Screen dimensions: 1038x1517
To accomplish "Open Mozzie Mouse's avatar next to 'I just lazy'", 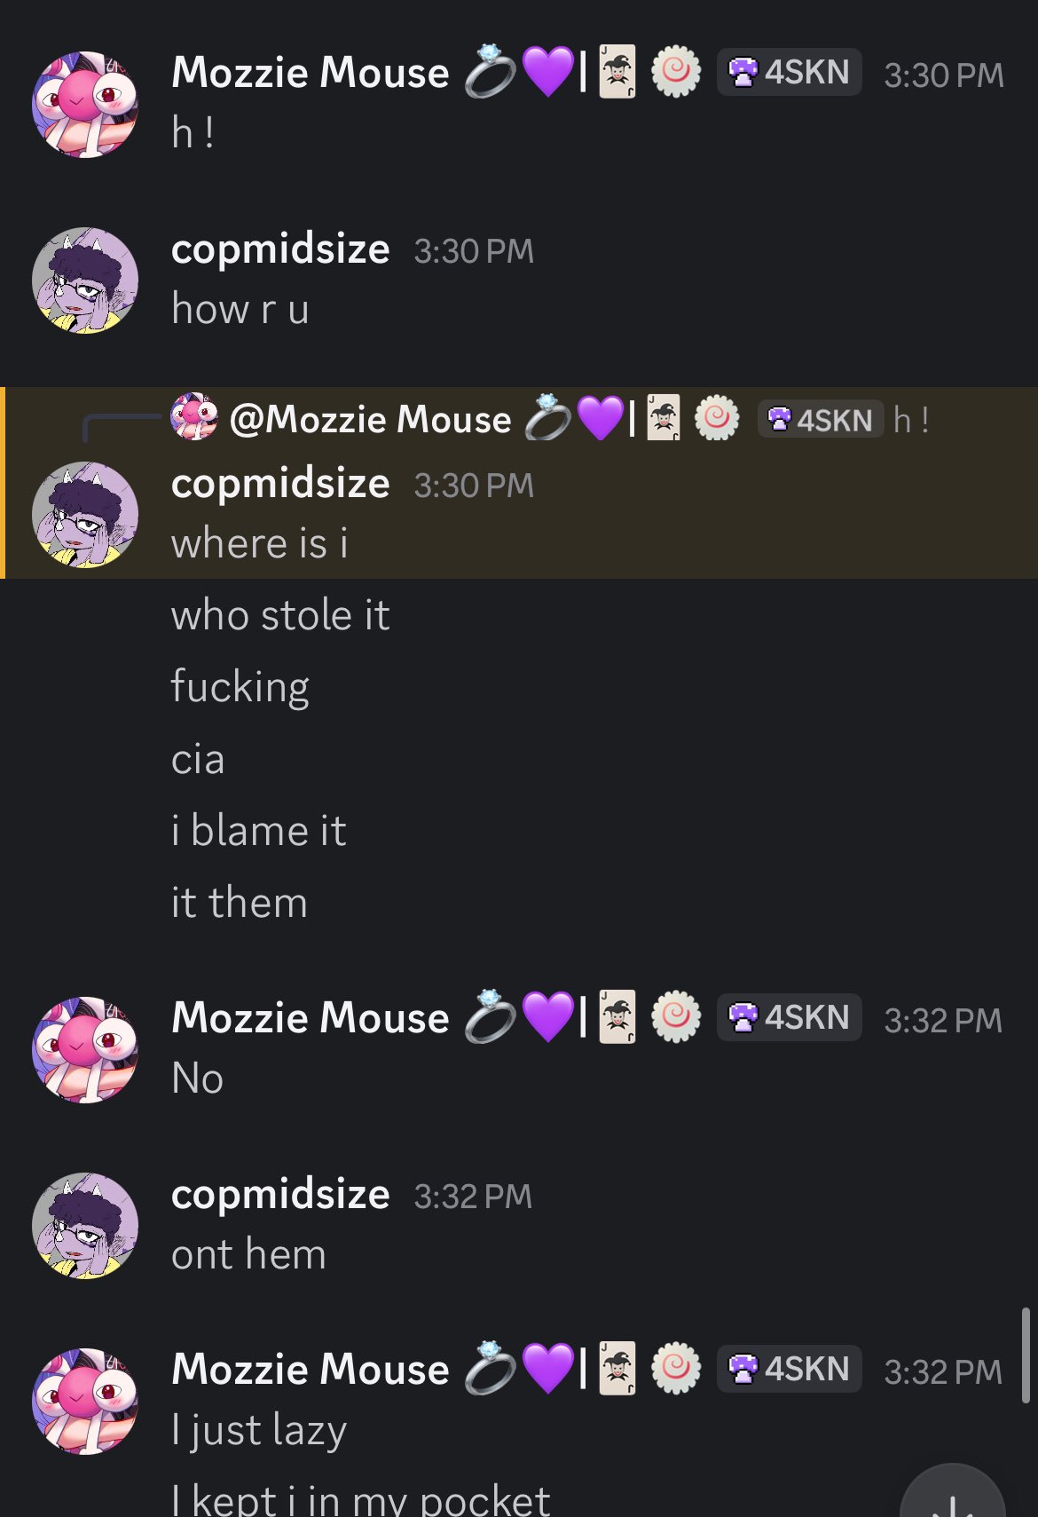I will pyautogui.click(x=85, y=1402).
